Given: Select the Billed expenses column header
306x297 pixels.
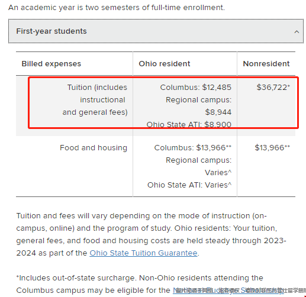Looking at the screenshot, I should point(51,64).
